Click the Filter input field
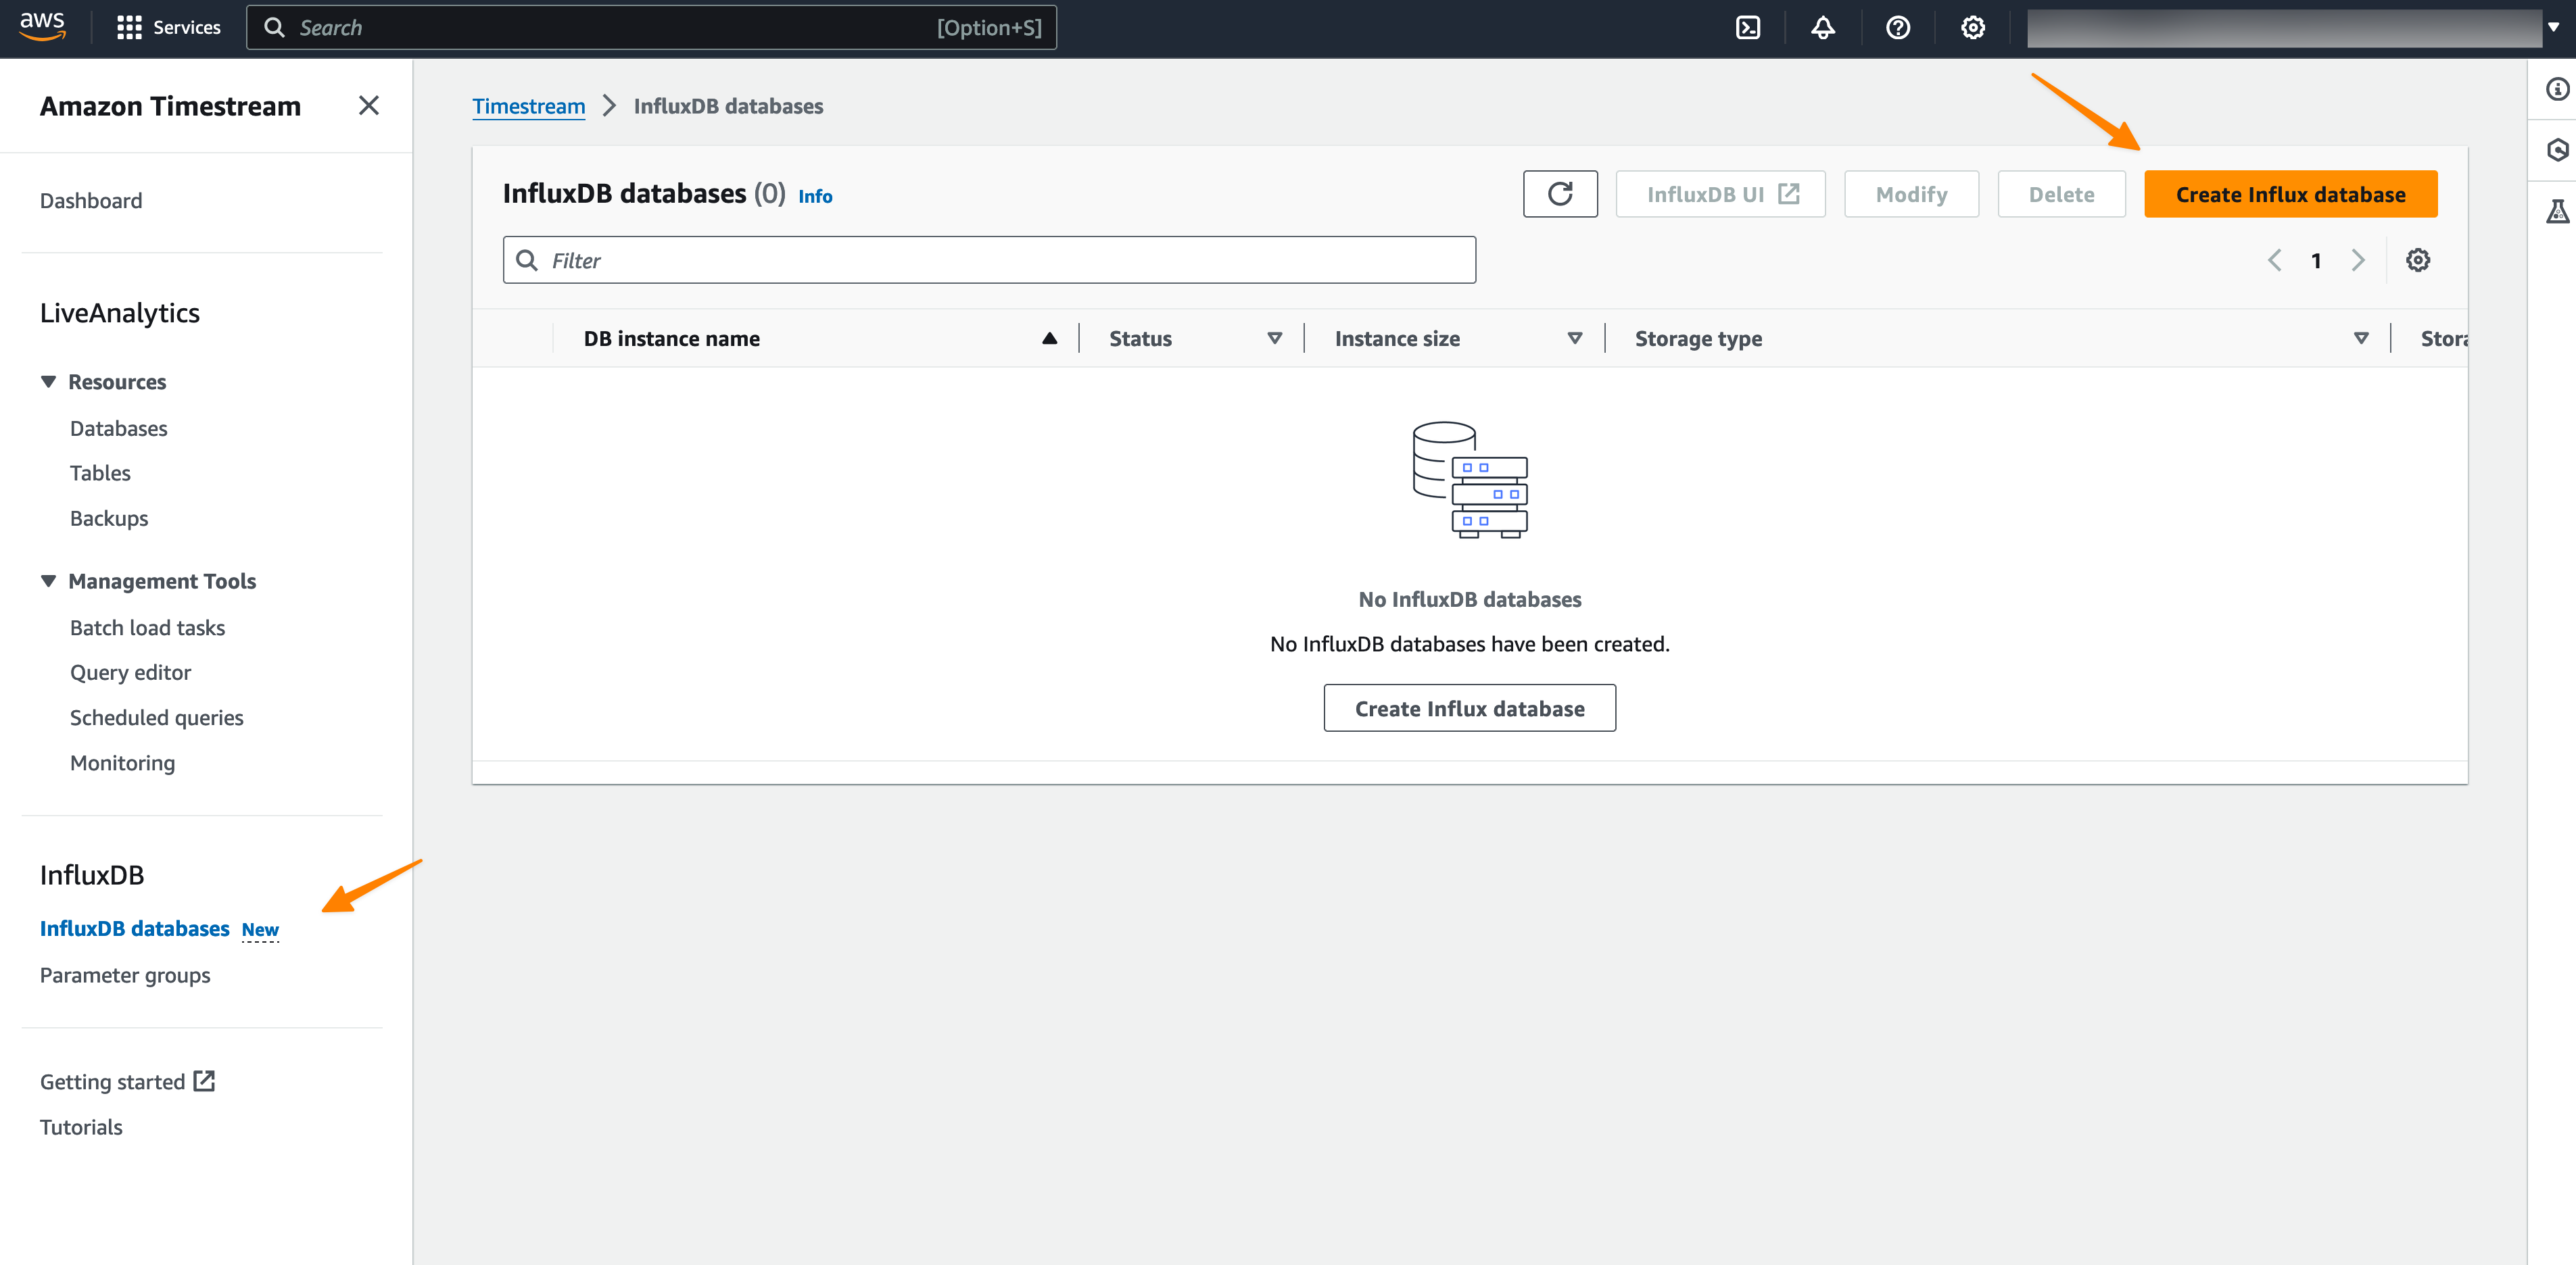 (x=987, y=259)
